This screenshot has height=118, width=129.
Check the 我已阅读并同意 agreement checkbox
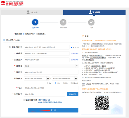coord(24,100)
